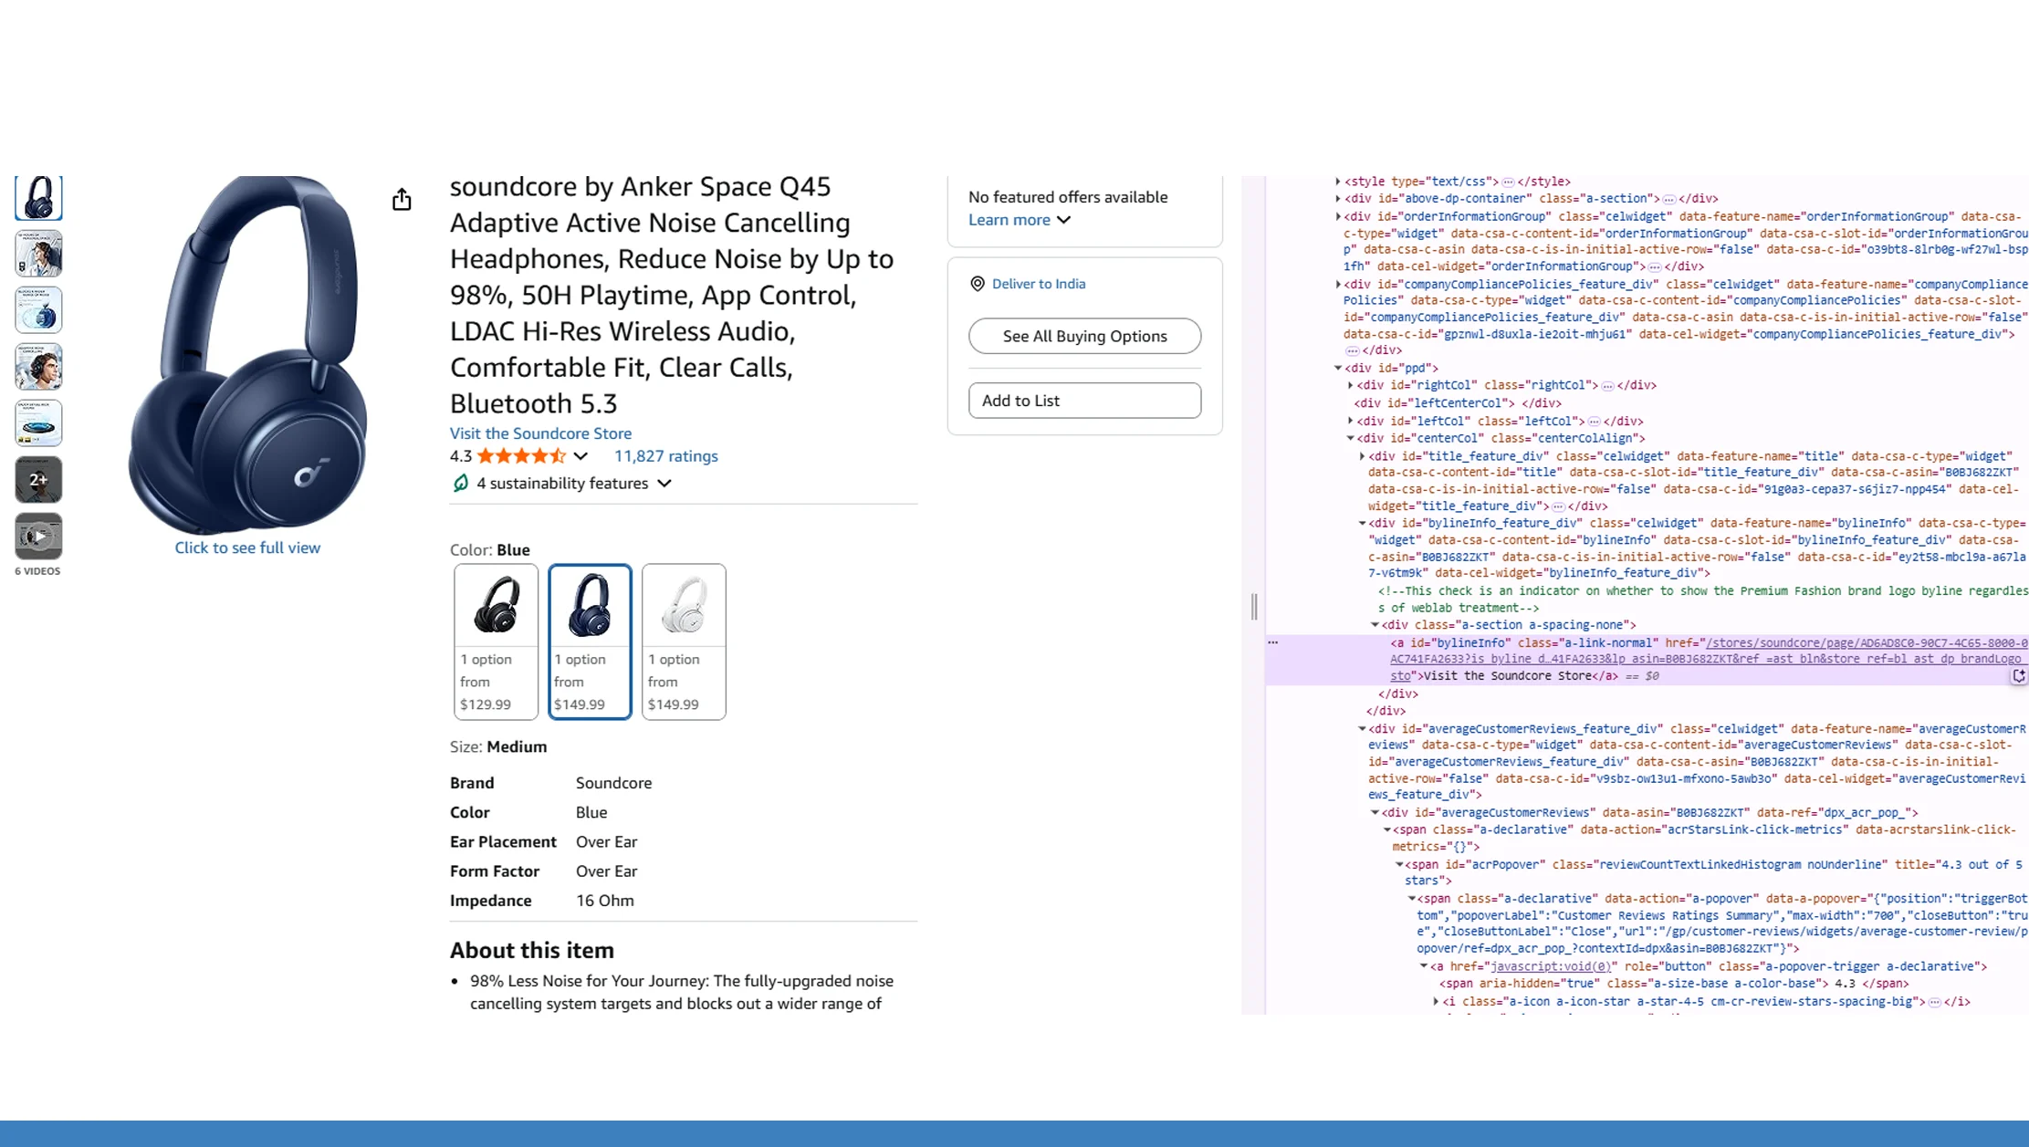Select the white color option swatch
The height and width of the screenshot is (1147, 2029).
(684, 641)
